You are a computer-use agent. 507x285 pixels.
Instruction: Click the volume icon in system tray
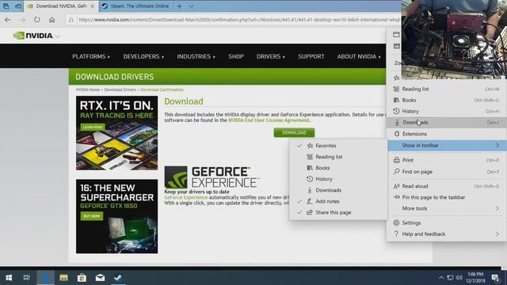[459, 278]
